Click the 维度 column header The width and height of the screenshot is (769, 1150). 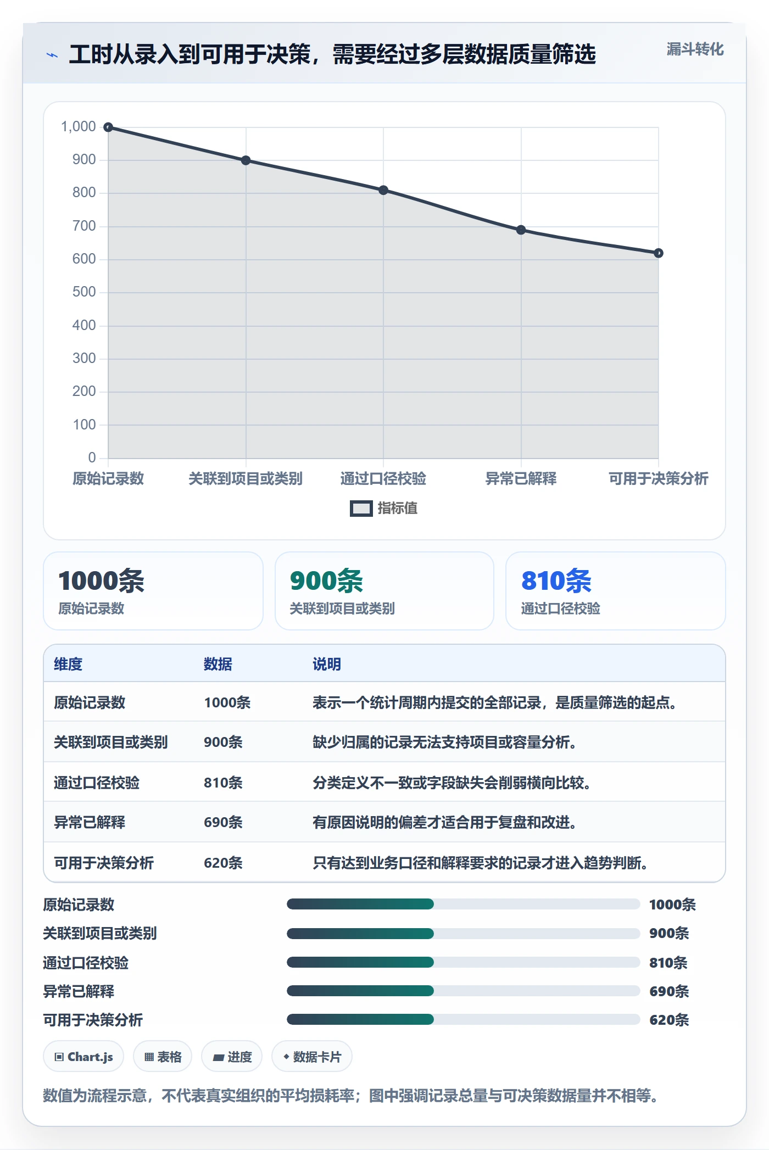(x=68, y=664)
